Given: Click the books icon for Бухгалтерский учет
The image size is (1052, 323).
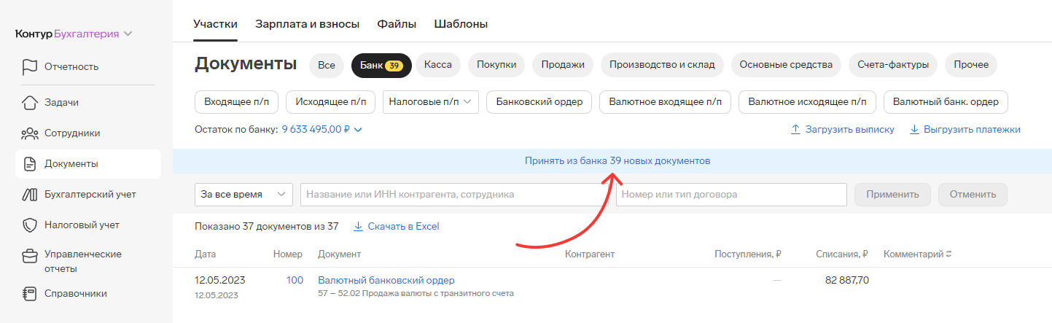Looking at the screenshot, I should tap(29, 195).
